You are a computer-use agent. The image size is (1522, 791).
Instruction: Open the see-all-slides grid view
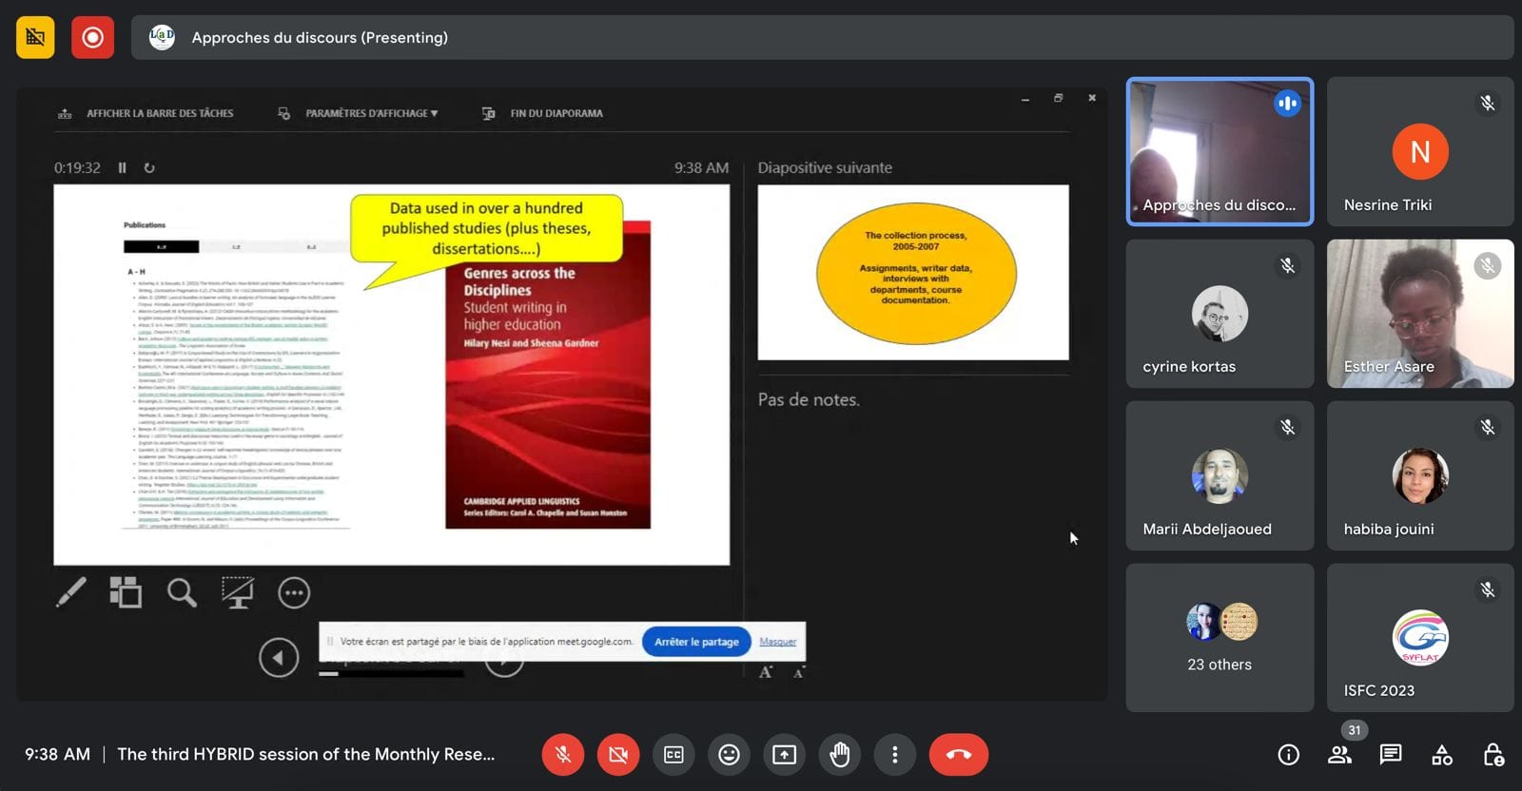(126, 592)
